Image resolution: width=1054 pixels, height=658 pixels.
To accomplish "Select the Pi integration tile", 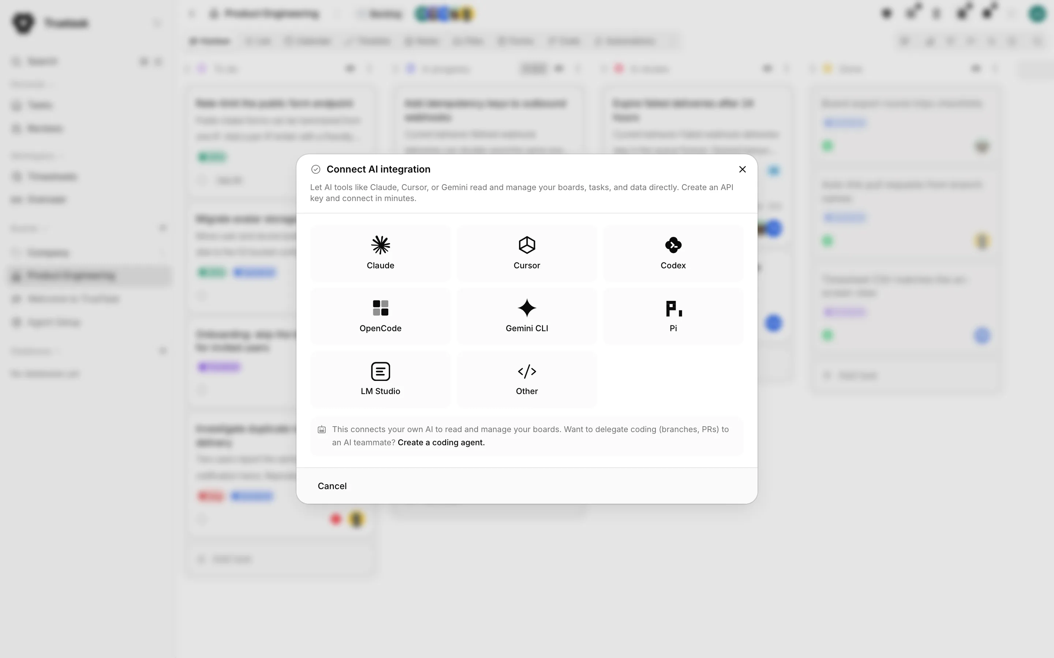I will pyautogui.click(x=673, y=316).
